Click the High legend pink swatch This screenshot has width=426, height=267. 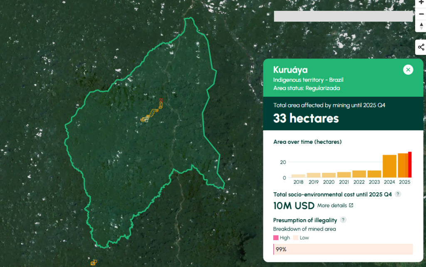click(x=276, y=238)
